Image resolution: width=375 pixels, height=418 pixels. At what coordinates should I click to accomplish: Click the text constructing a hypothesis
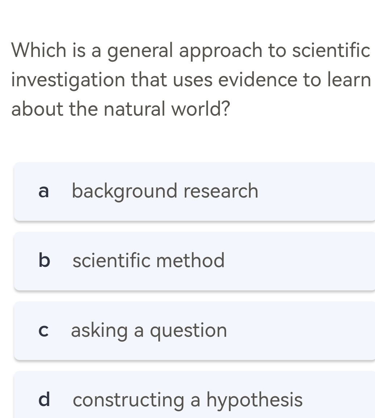click(187, 400)
